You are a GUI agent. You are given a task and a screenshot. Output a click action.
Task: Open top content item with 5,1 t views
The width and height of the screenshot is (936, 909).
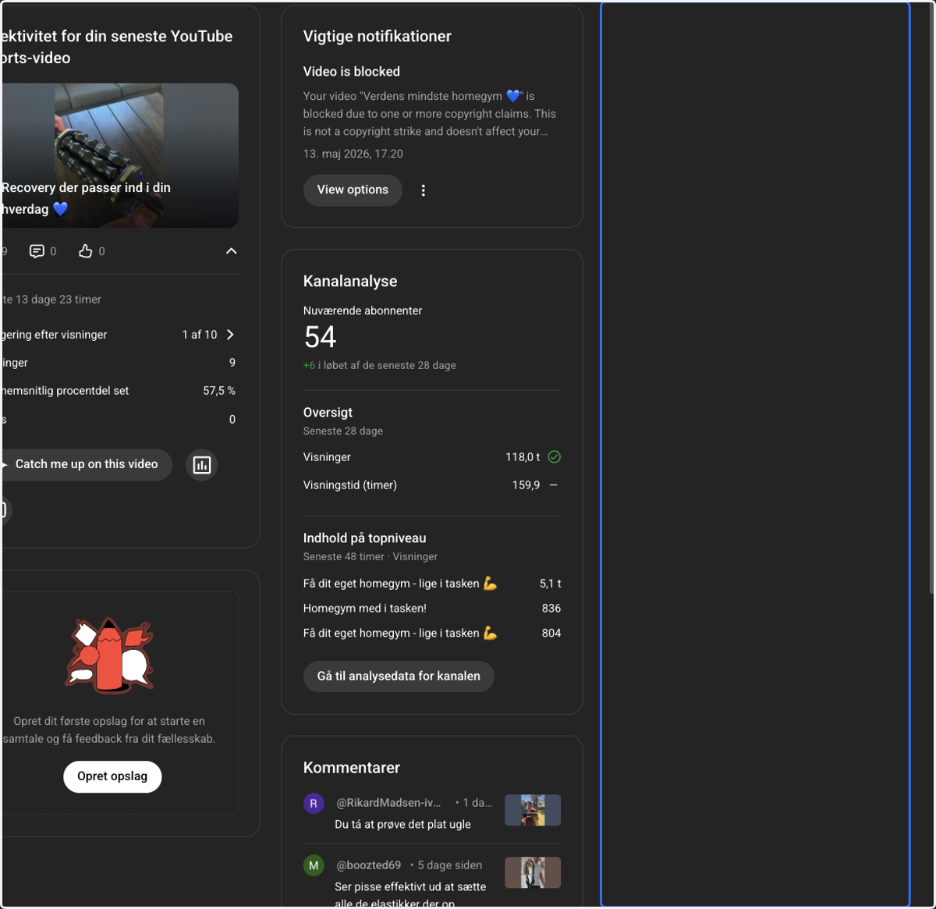(x=432, y=584)
